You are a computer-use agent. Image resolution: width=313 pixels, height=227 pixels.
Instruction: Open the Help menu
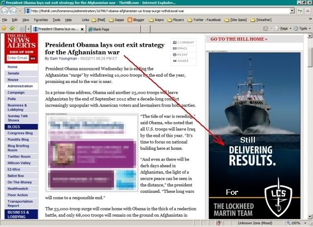[68, 20]
